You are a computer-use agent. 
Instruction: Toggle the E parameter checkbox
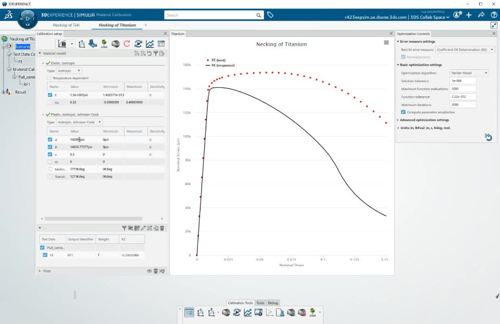50,95
